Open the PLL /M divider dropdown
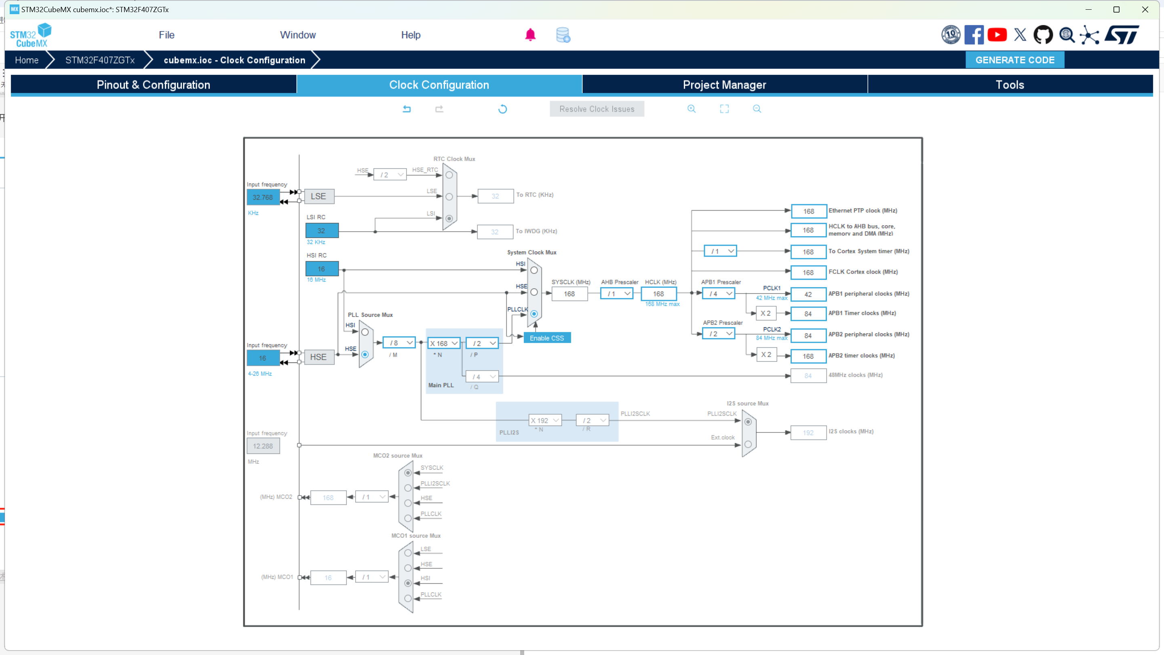 (399, 342)
